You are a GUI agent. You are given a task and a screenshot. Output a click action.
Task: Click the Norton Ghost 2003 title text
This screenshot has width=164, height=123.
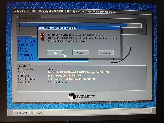click(24, 12)
